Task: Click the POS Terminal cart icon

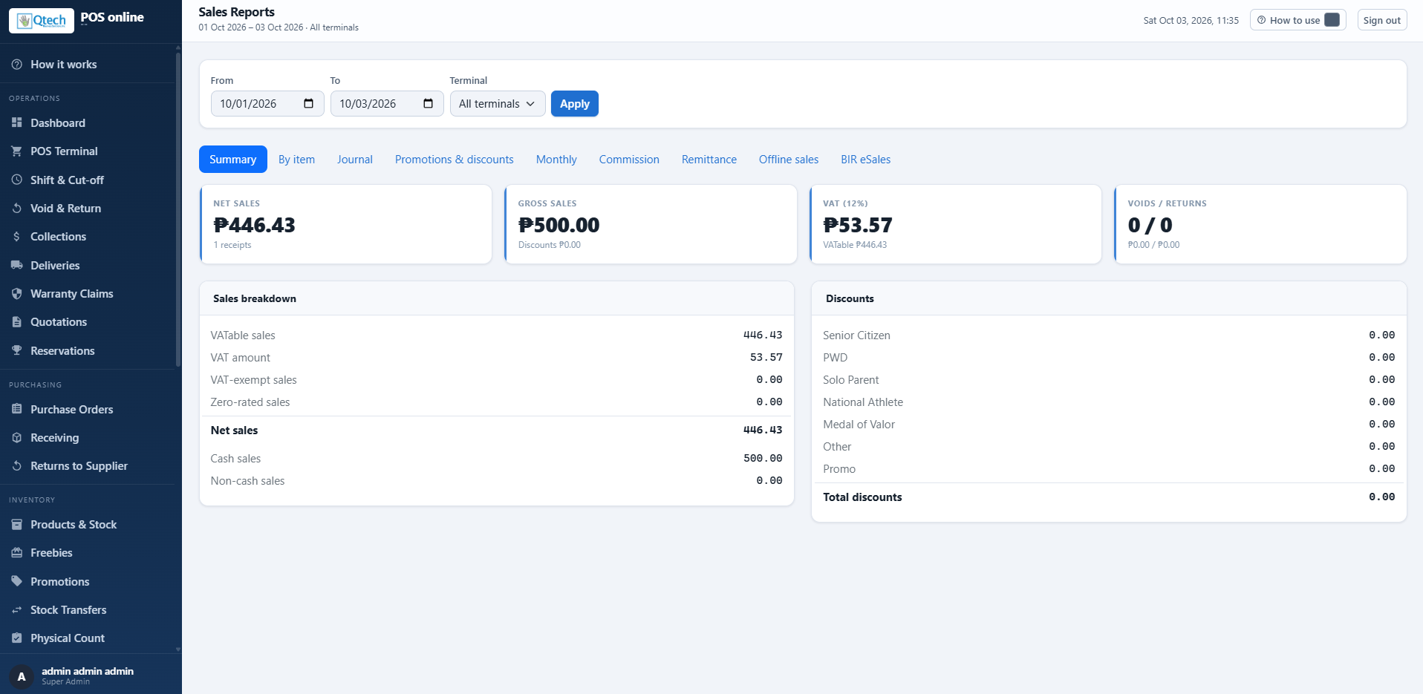Action: click(16, 151)
